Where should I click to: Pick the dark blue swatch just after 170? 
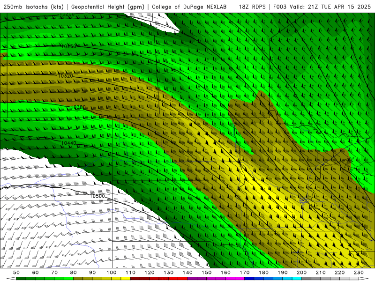(249, 279)
